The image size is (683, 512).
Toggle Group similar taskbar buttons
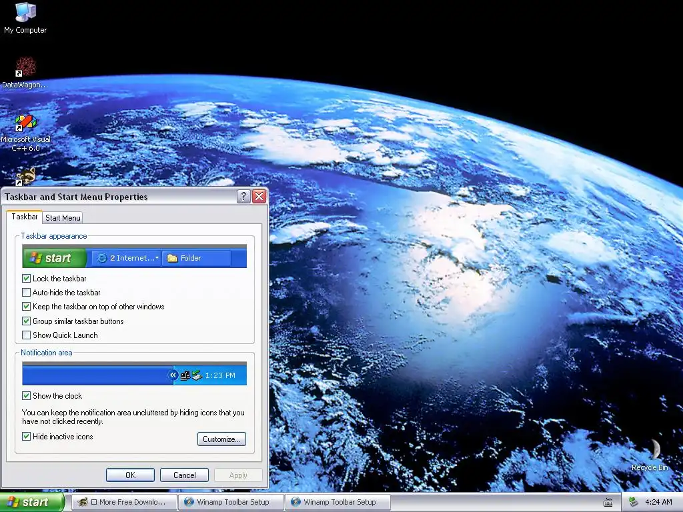(27, 321)
